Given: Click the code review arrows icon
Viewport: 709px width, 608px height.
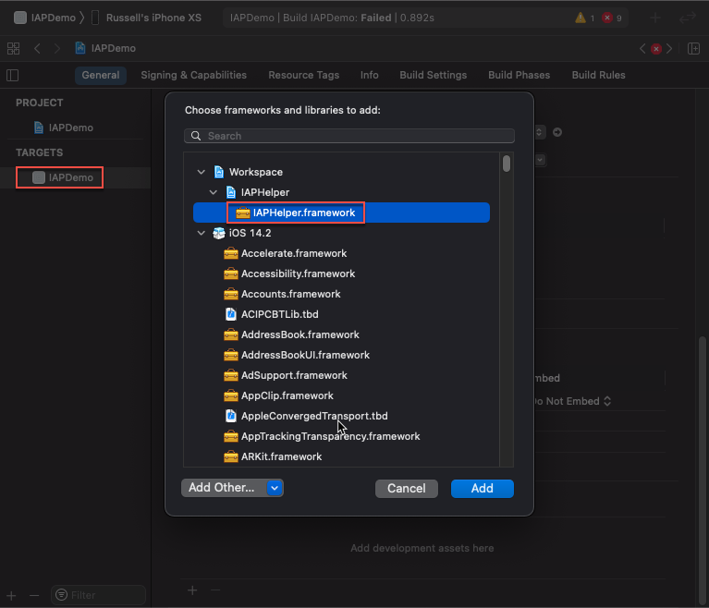Looking at the screenshot, I should [688, 18].
